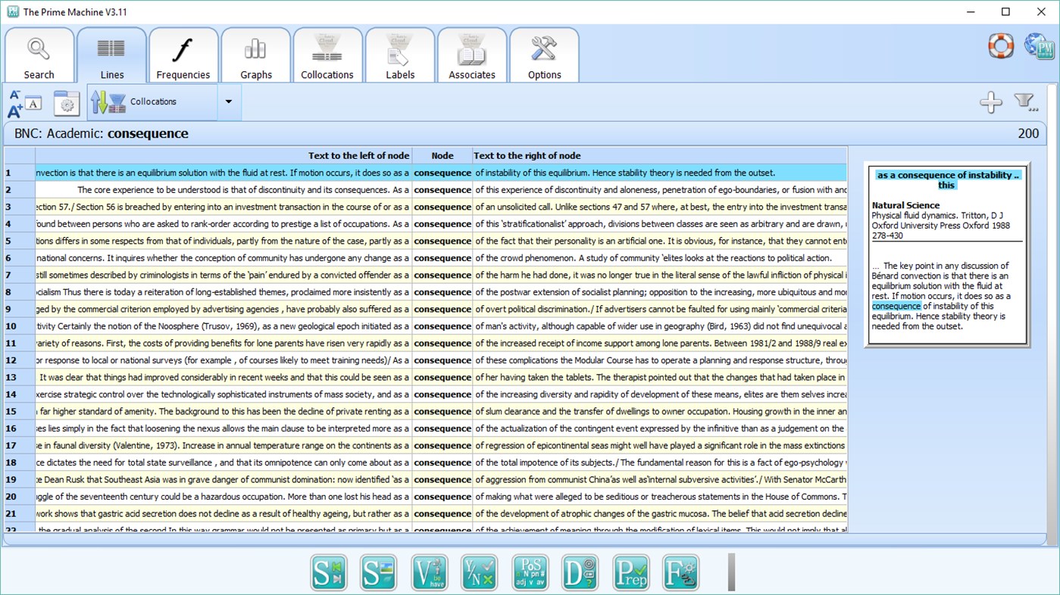Click the S picture label button

click(379, 572)
